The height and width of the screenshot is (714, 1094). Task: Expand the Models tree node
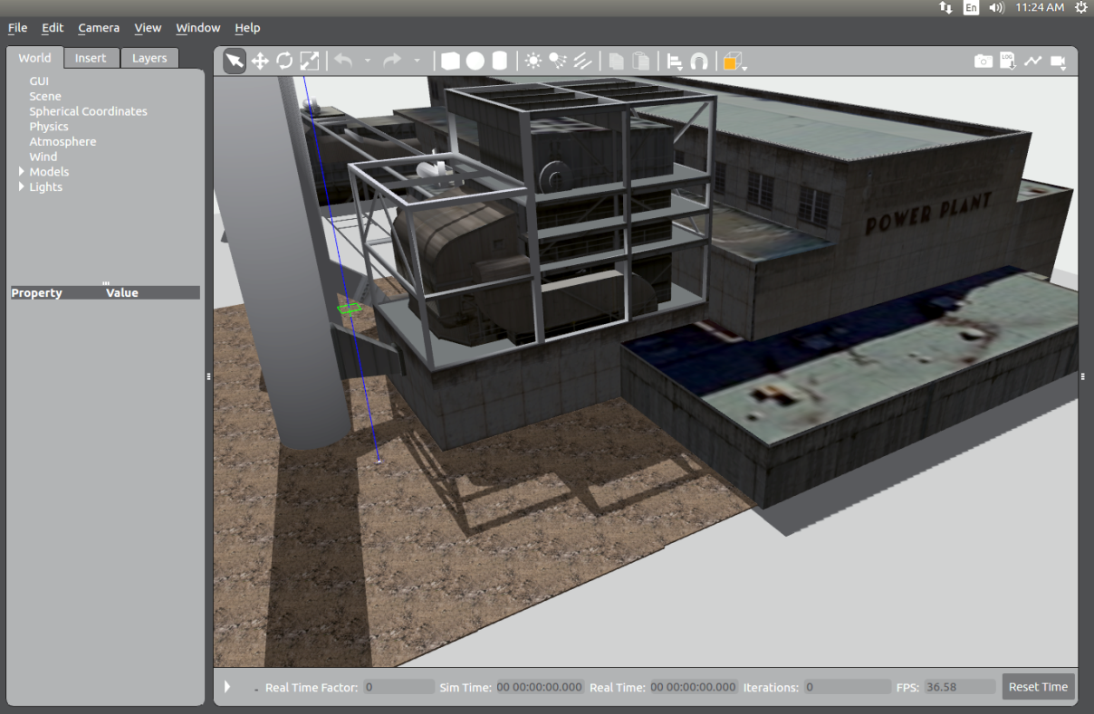click(x=22, y=172)
